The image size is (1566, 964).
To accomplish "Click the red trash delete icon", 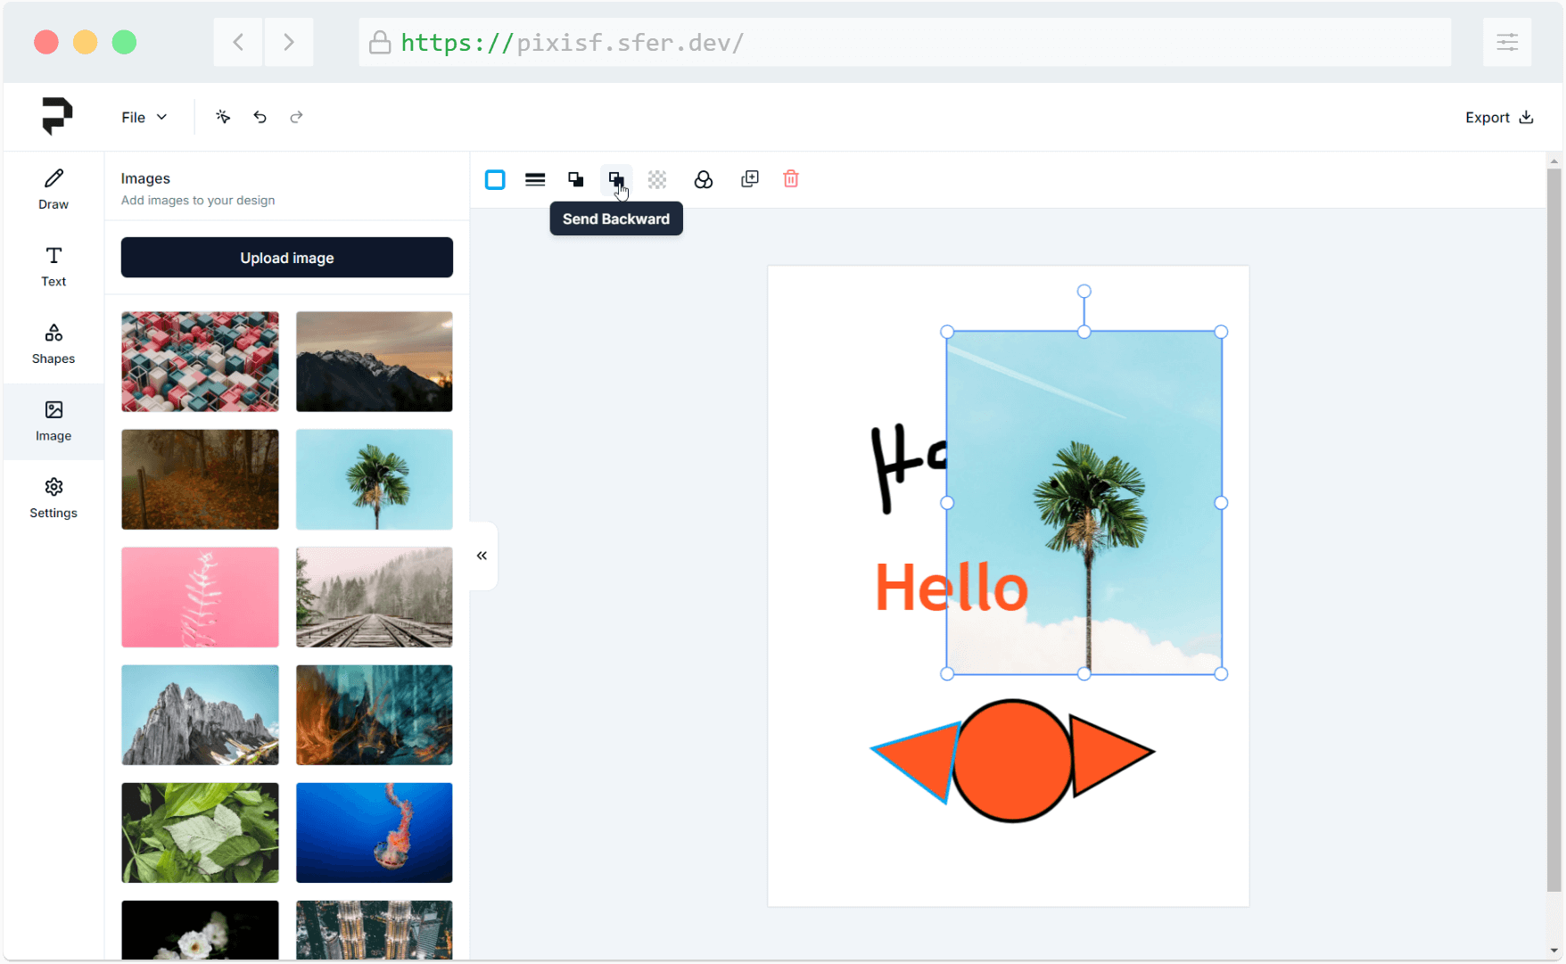I will tap(791, 179).
